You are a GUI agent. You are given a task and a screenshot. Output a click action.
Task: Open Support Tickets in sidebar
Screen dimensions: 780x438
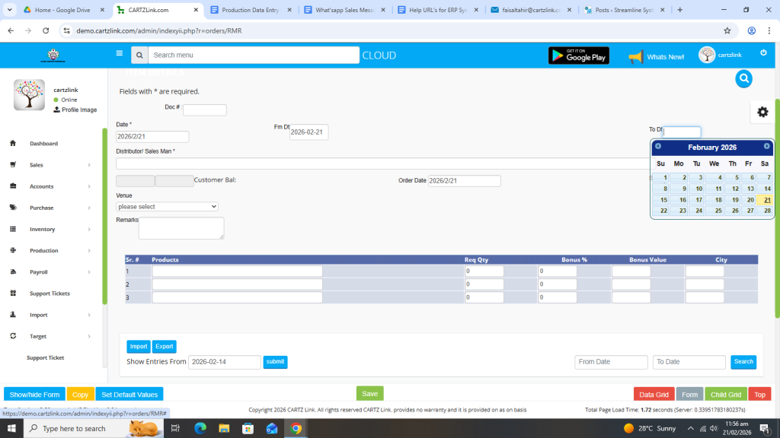click(x=50, y=294)
